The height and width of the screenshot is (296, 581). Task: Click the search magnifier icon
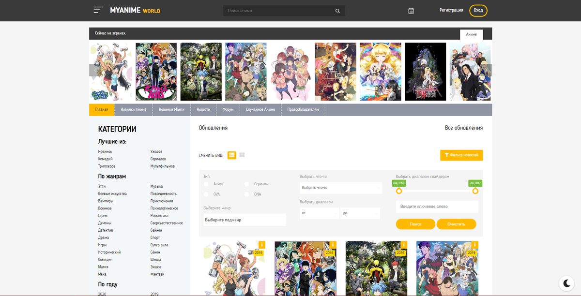337,10
